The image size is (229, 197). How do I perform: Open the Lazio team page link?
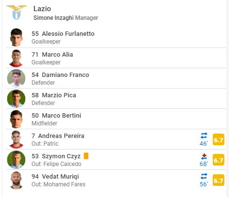pyautogui.click(x=42, y=9)
